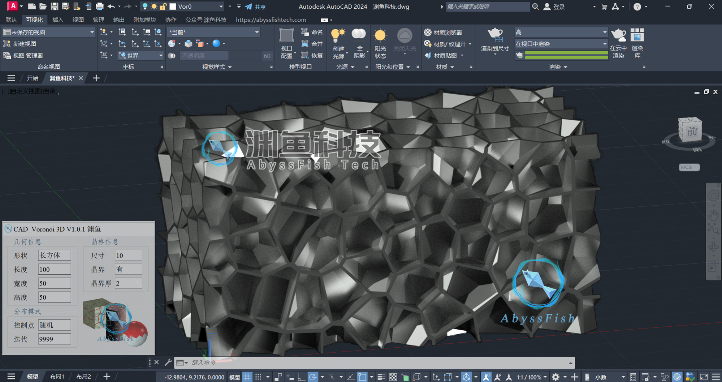This screenshot has width=722, height=382.
Task: Click the 长度 input field showing 100
Action: [x=55, y=269]
